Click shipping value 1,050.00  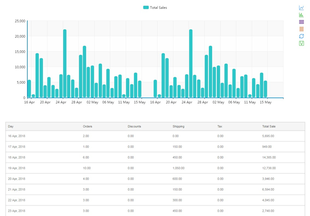(x=179, y=168)
